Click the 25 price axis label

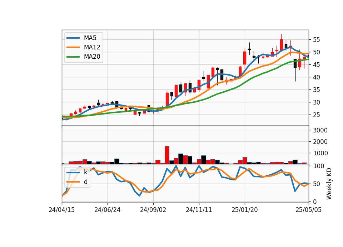tap(316, 115)
